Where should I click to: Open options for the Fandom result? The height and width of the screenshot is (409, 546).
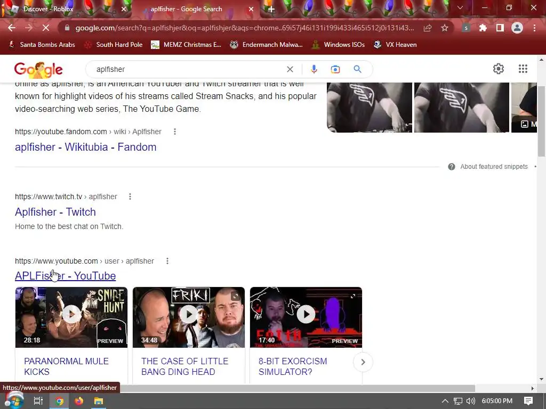tap(175, 132)
